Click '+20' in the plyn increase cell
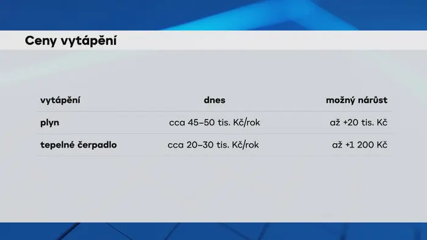427x240 pixels. click(351, 122)
